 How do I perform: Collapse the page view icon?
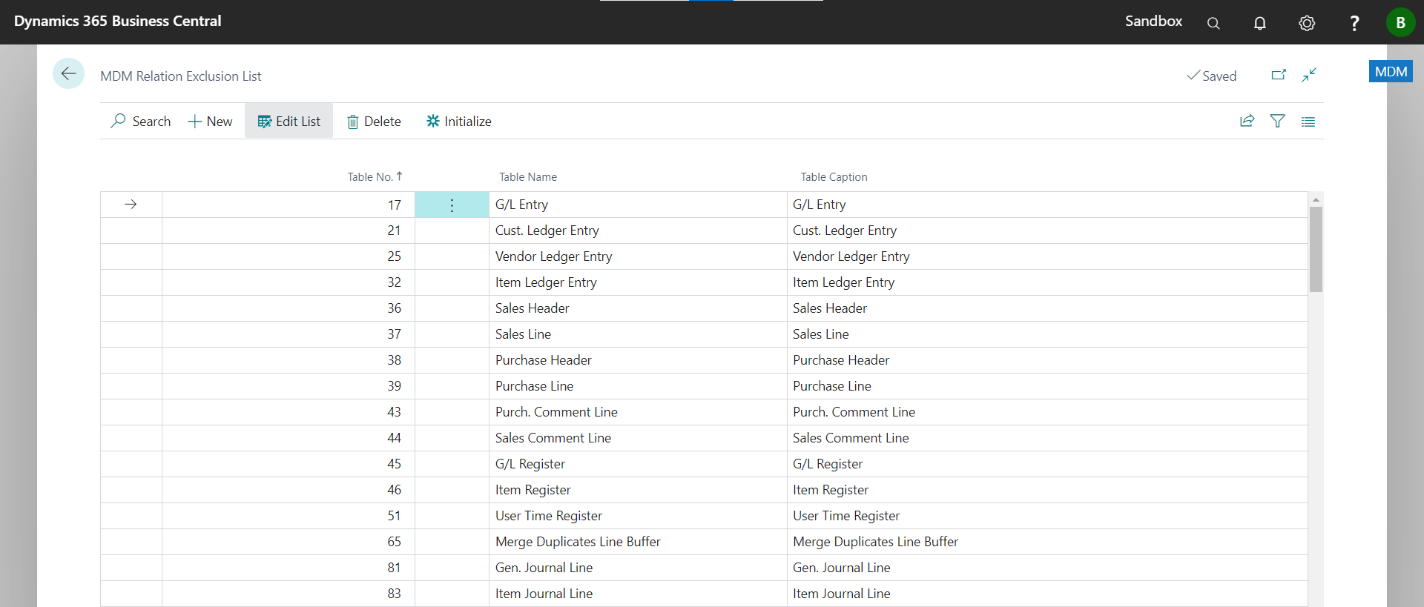[1309, 75]
